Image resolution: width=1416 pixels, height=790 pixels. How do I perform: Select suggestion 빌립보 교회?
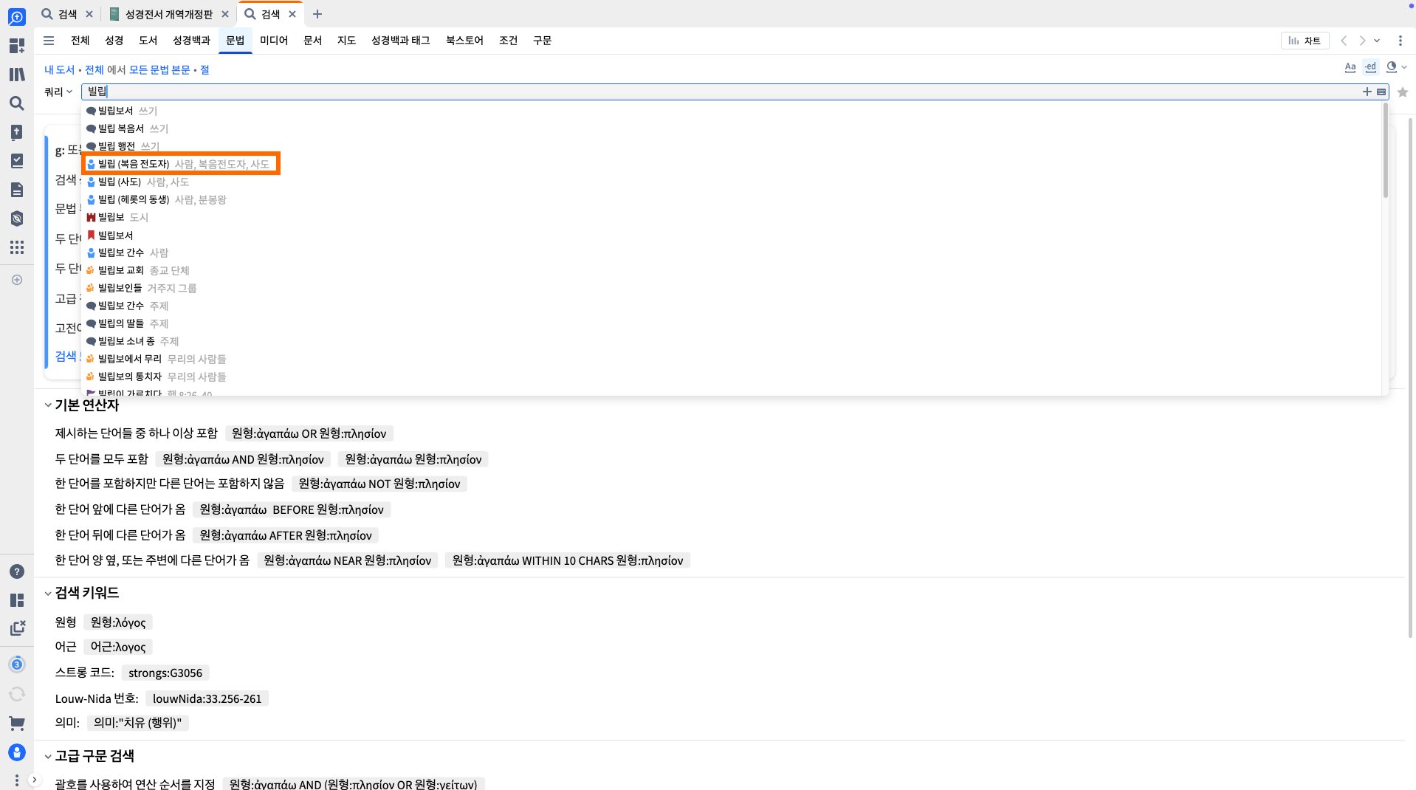click(137, 270)
